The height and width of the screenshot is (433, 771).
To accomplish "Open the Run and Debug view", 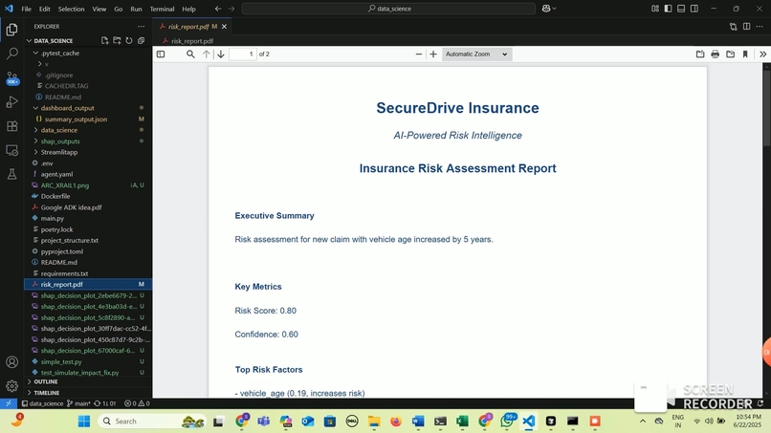I will (11, 101).
